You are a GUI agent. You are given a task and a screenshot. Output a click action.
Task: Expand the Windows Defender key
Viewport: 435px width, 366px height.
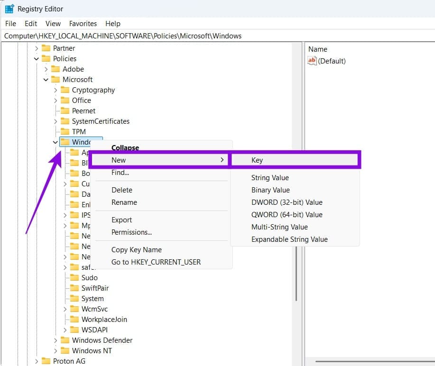pyautogui.click(x=56, y=340)
